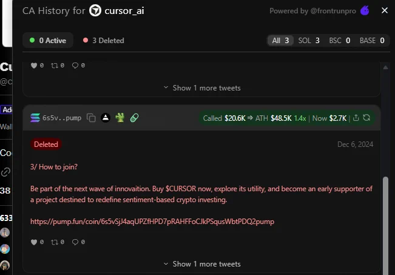The width and height of the screenshot is (395, 275).
Task: Click the '3/ How to join?' heading
Action: [54, 167]
